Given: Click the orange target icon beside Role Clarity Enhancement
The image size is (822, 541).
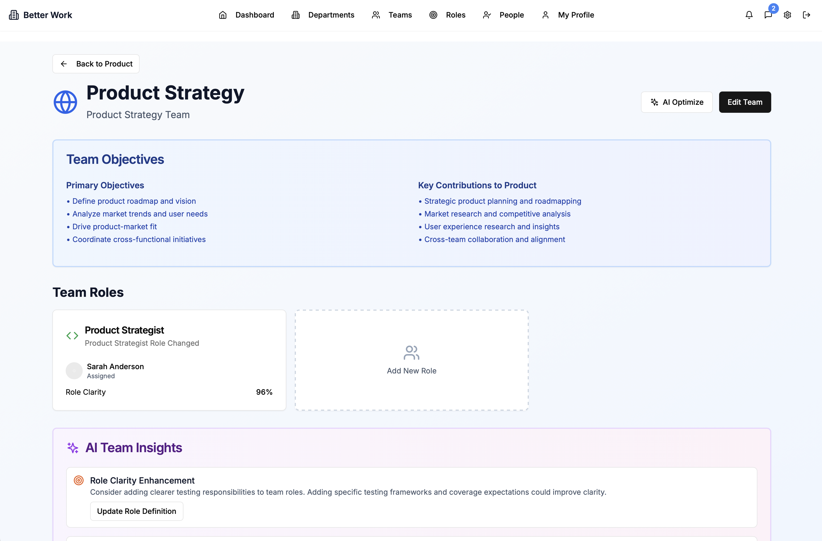Looking at the screenshot, I should coord(79,480).
